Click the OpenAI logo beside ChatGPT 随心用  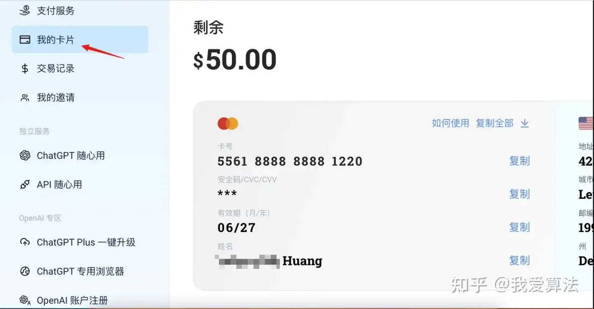click(x=25, y=156)
